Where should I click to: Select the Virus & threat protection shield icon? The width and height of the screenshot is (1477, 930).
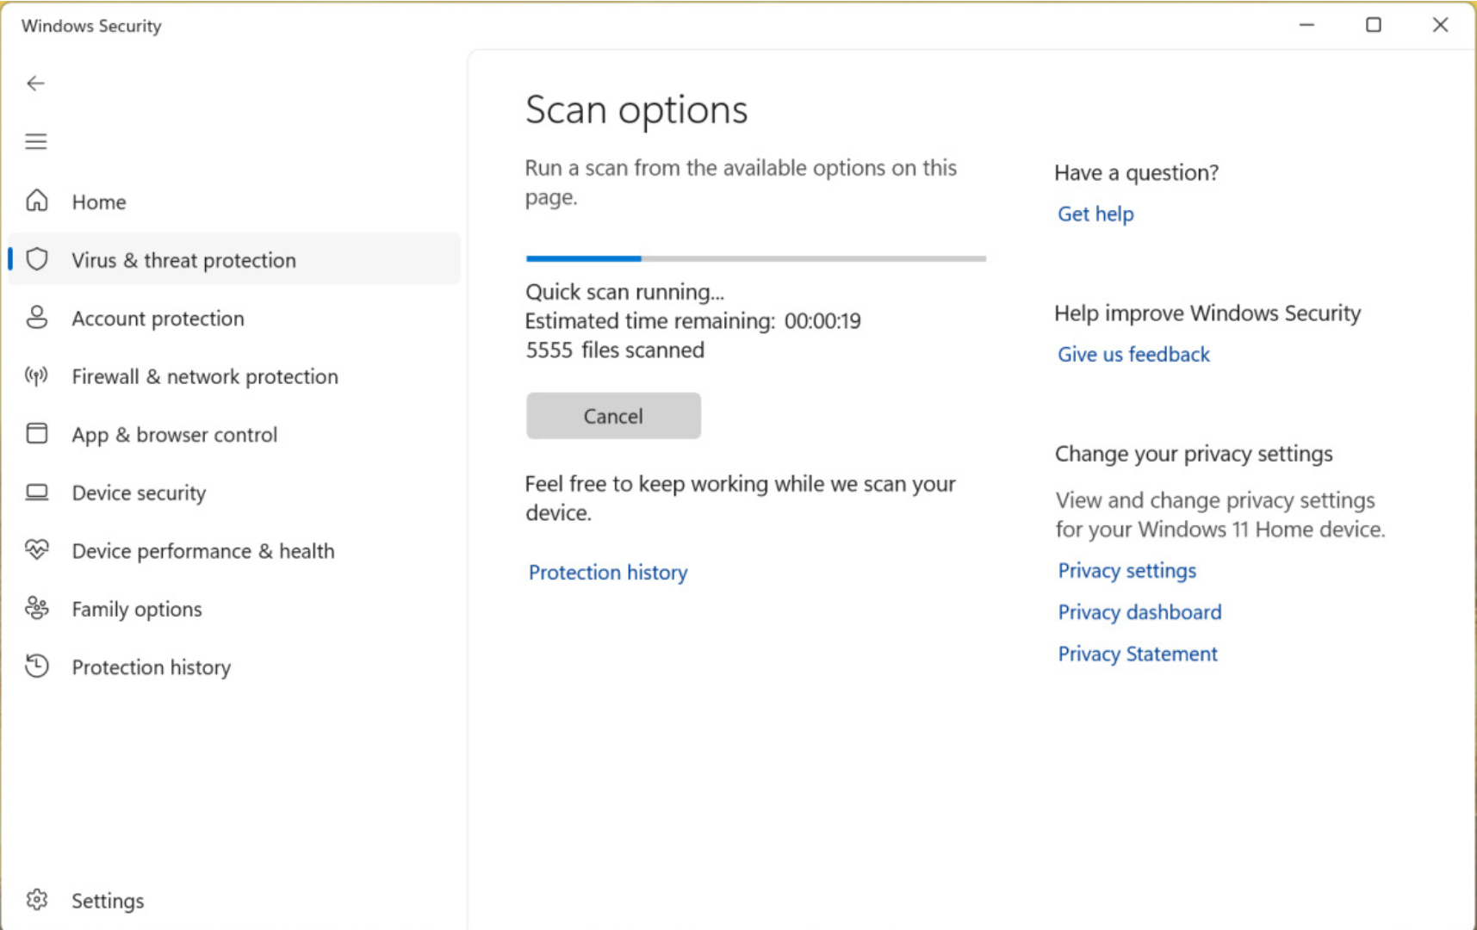pos(37,259)
